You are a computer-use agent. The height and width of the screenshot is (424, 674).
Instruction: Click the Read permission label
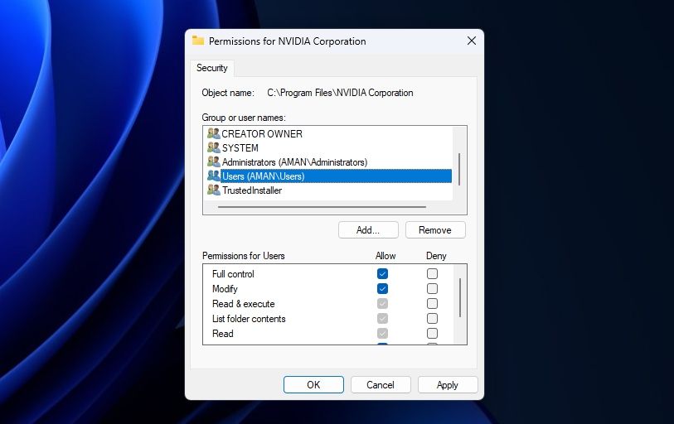[x=223, y=334]
